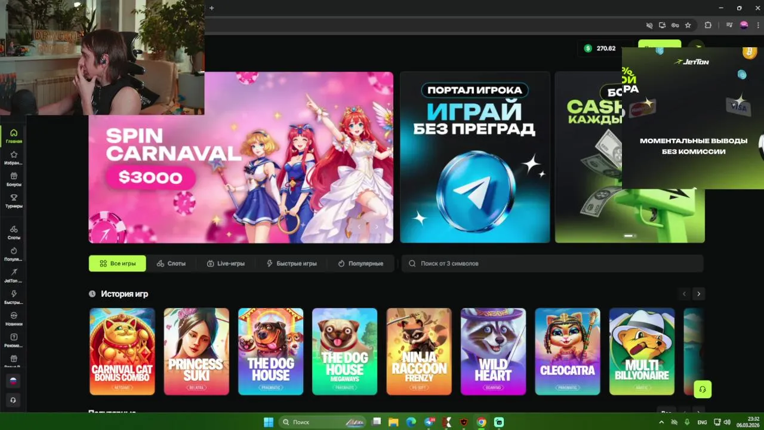Open Рекомендуемые question icon in sidebar
This screenshot has height=430, width=764.
14,340
